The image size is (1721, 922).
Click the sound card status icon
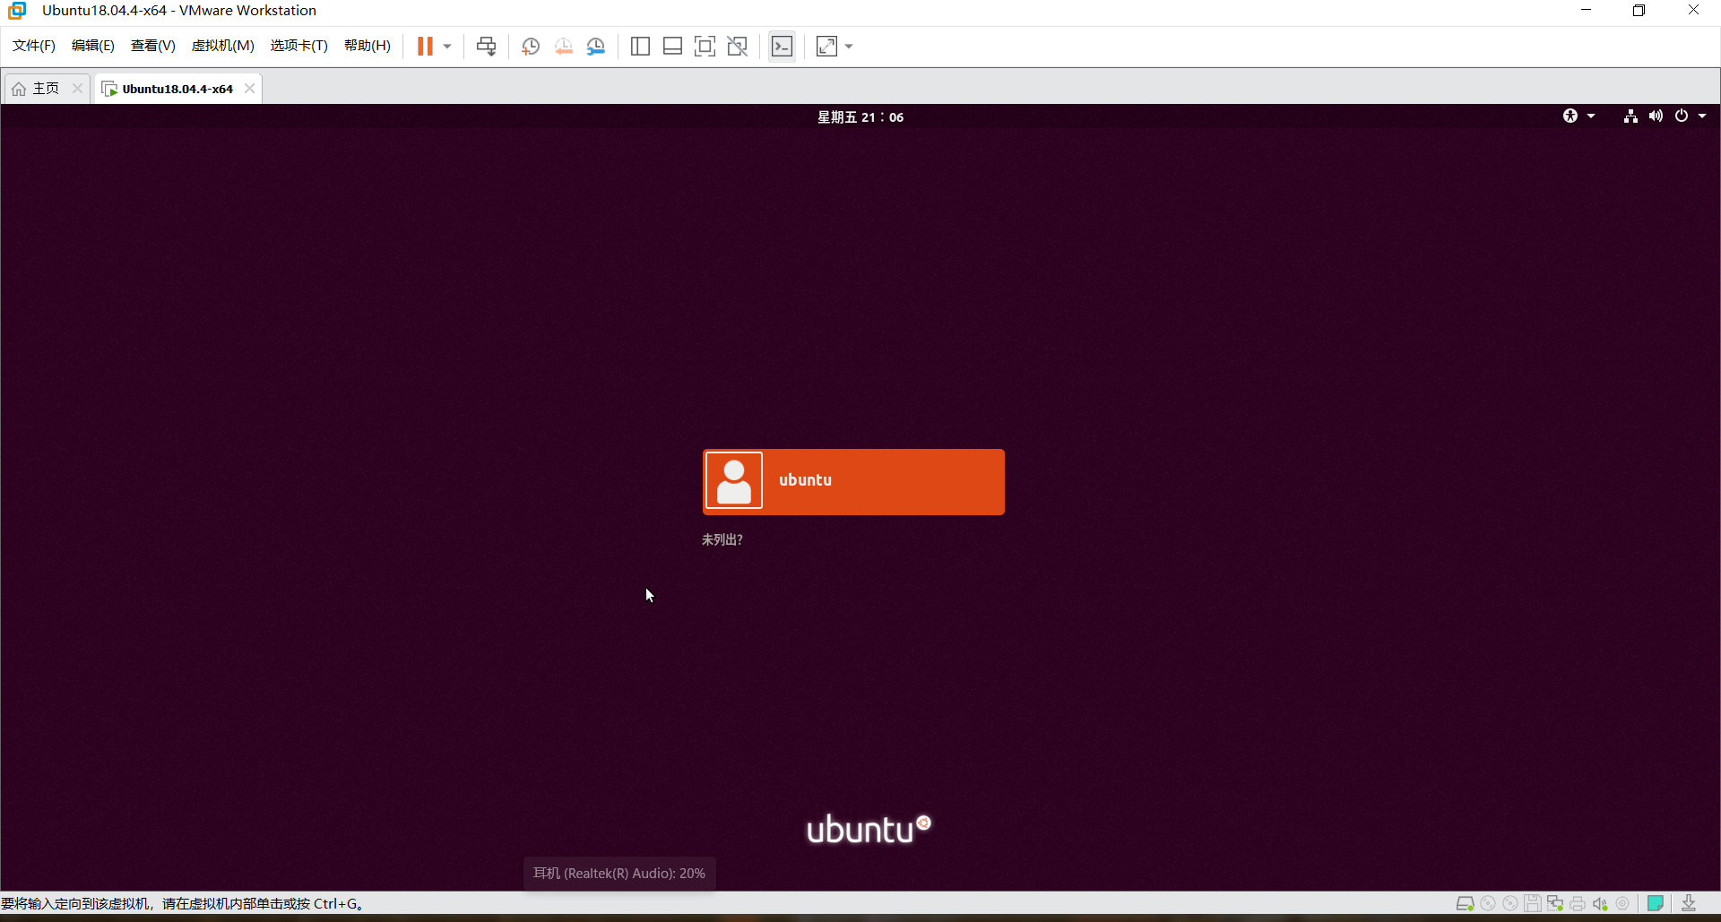click(1600, 903)
